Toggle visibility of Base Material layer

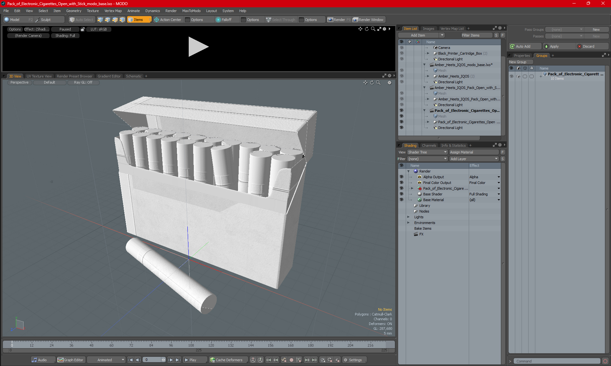[x=401, y=200]
